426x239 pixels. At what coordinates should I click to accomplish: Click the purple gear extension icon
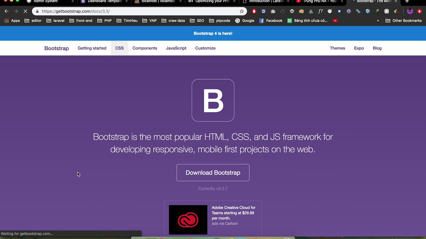coord(349,11)
